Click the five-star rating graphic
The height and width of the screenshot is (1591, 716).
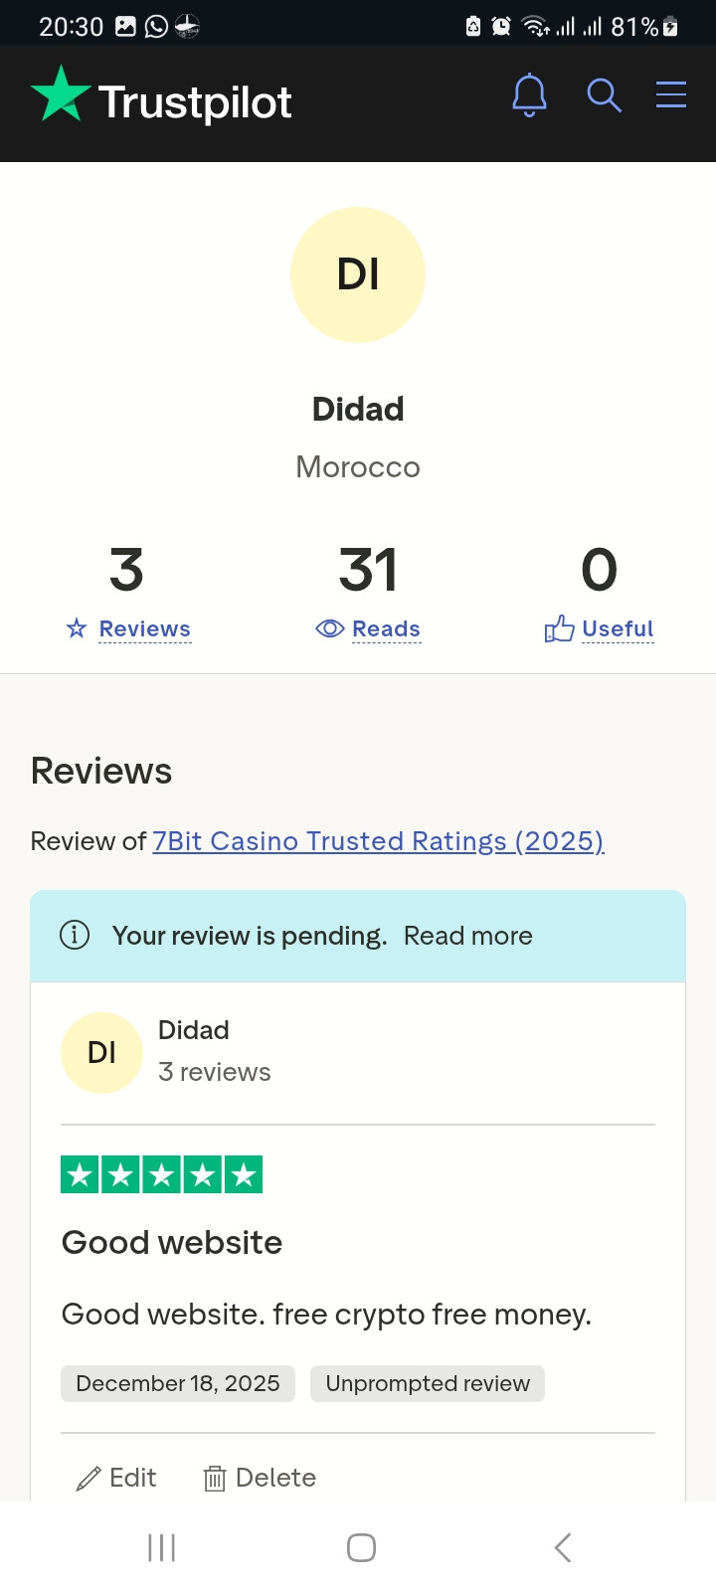point(162,1174)
